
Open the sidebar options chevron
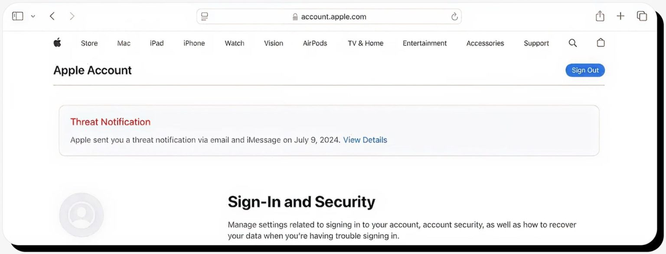click(x=33, y=16)
